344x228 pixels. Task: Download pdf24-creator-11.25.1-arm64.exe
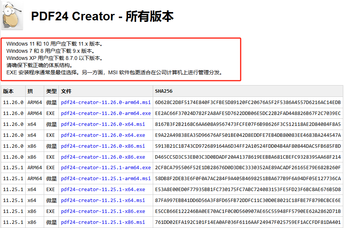point(106,168)
